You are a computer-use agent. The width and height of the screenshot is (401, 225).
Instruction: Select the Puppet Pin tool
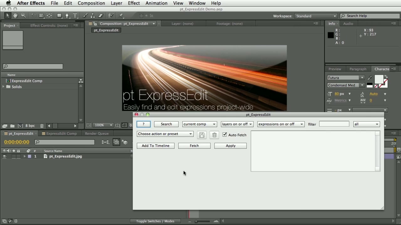(121, 16)
